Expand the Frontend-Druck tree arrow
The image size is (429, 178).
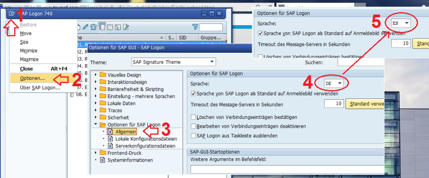tap(96, 153)
